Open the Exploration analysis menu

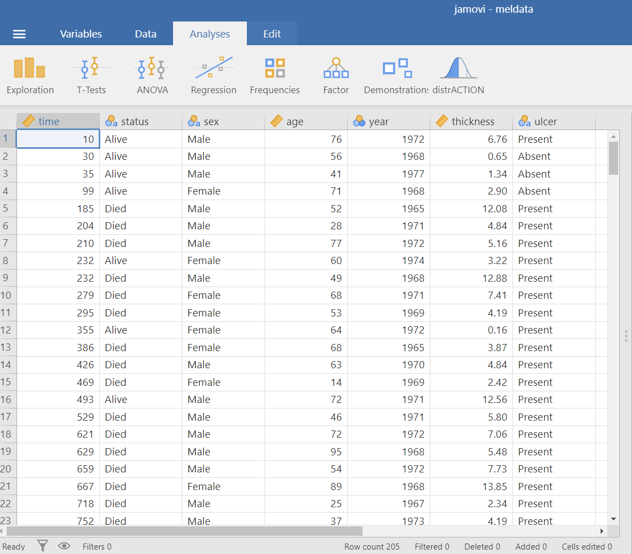pos(30,76)
